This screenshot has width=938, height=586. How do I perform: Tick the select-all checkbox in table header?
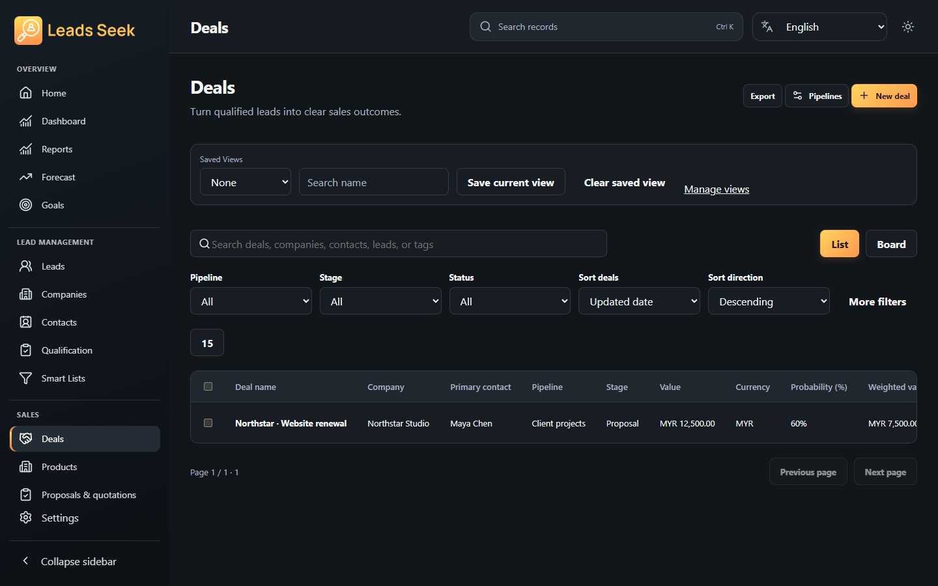[x=208, y=387]
